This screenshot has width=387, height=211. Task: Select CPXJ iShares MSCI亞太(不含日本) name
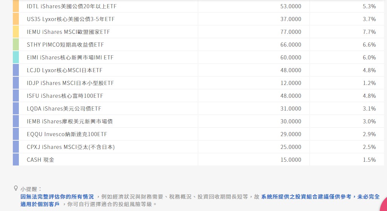click(71, 147)
